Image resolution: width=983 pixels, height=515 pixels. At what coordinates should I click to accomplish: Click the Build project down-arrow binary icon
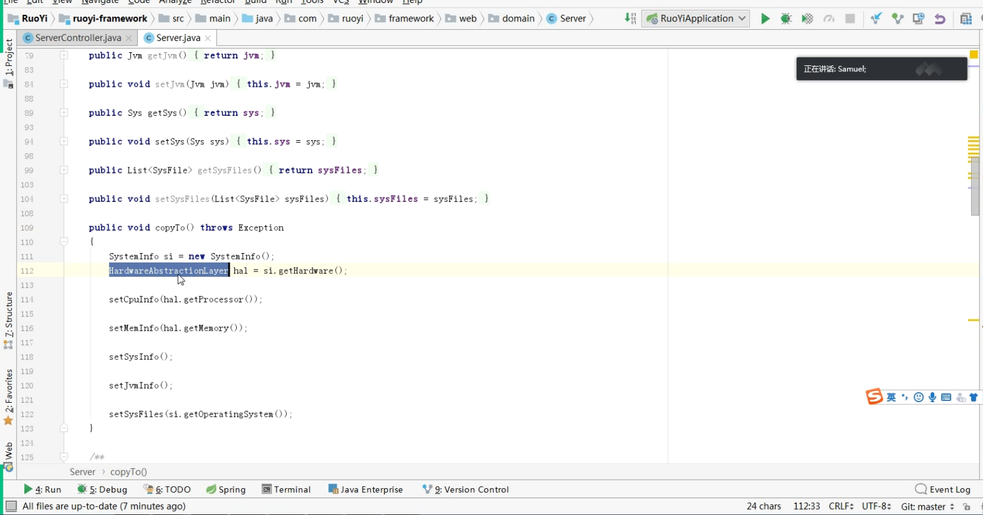click(x=630, y=19)
